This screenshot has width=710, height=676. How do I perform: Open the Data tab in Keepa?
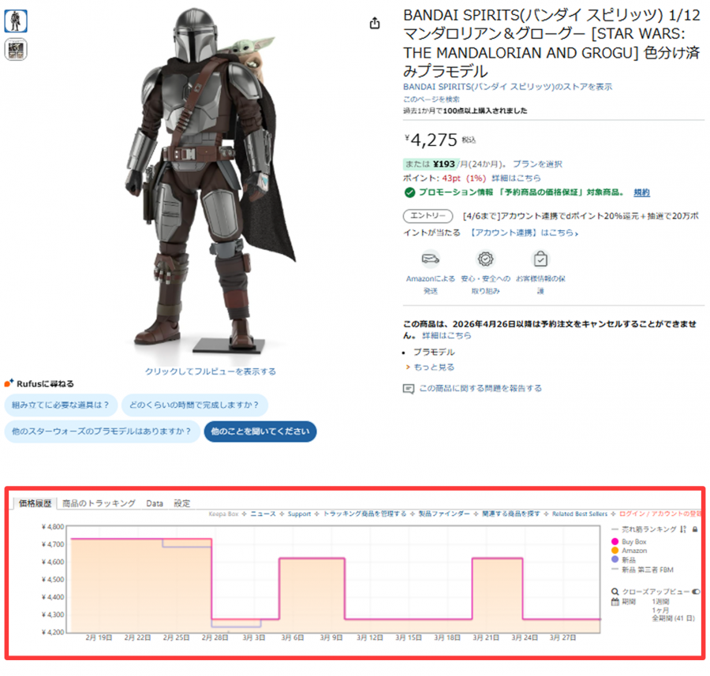coord(155,503)
